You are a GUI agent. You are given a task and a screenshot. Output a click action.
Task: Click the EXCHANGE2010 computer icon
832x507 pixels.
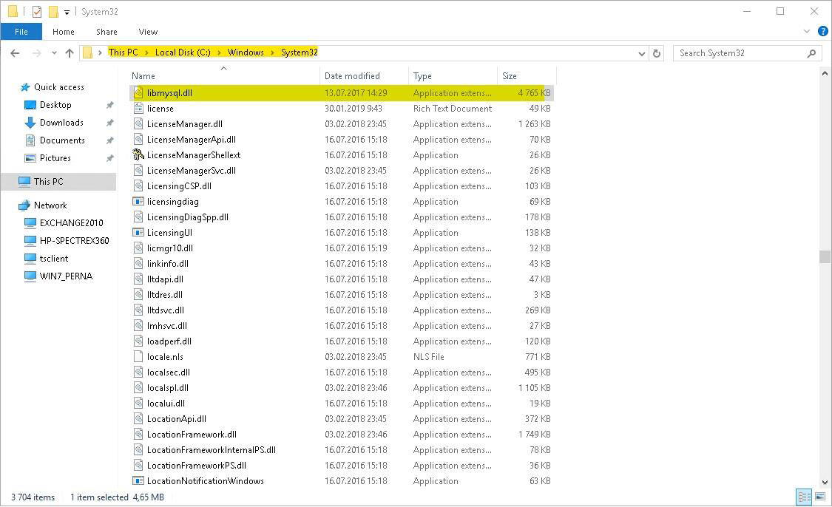30,222
